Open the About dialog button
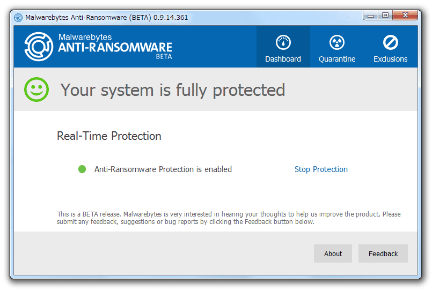 [333, 253]
